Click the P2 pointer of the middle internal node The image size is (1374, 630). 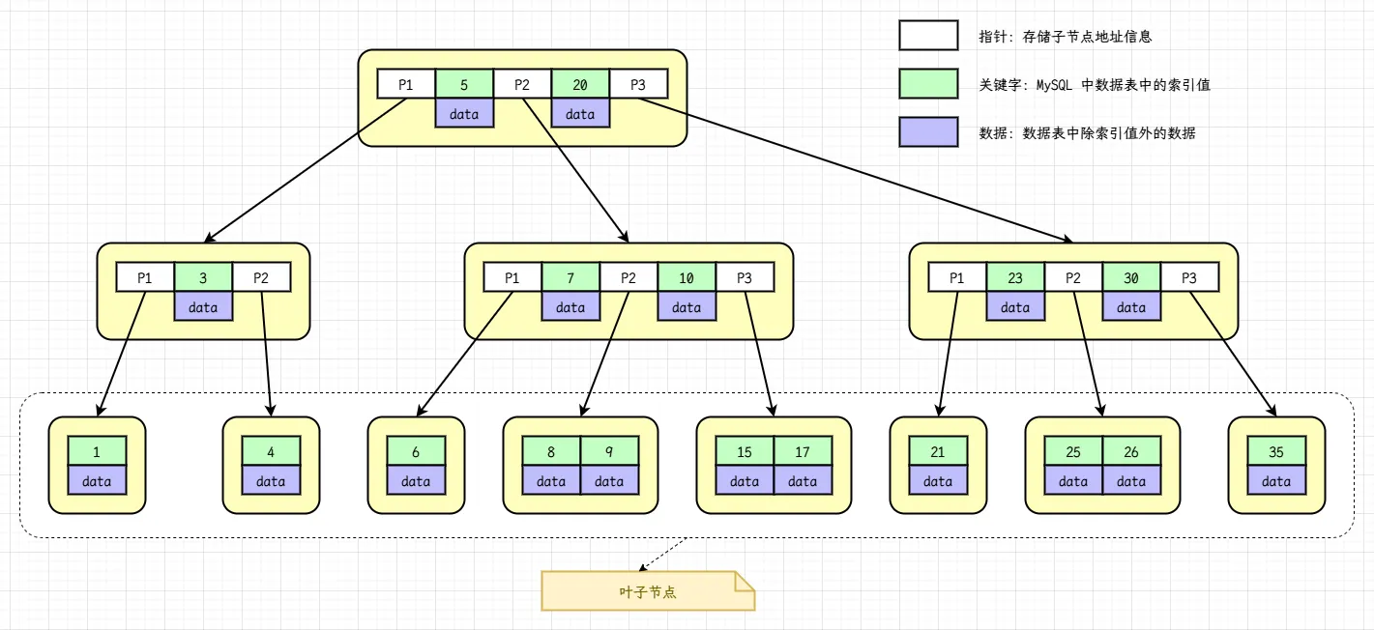click(x=628, y=277)
